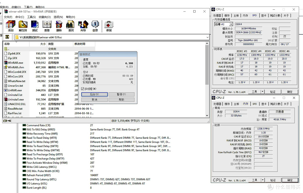
Task: Sort the file list by the Name (名称) column
Action: point(16,44)
